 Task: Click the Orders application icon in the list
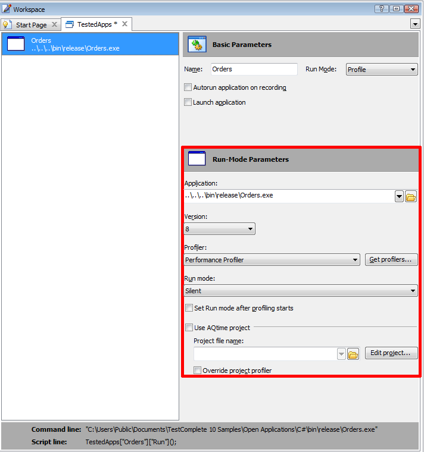click(x=15, y=44)
